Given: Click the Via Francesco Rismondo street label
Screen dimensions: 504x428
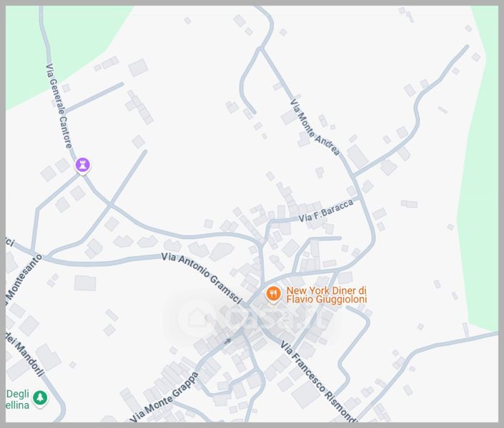Looking at the screenshot, I should point(319,382).
